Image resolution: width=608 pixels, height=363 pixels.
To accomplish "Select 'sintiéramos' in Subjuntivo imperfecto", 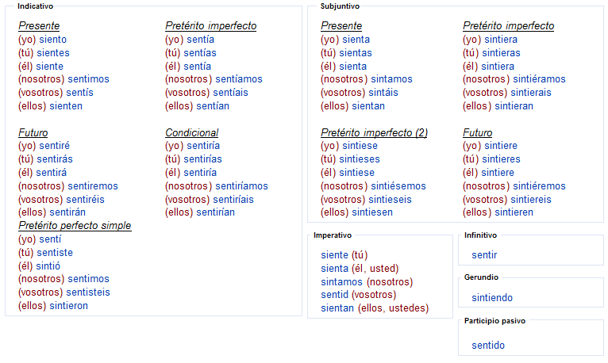I will pyautogui.click(x=539, y=79).
